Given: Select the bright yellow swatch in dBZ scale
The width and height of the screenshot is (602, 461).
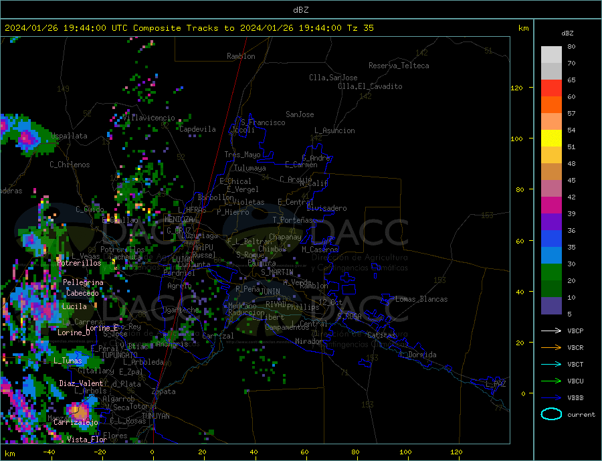Looking at the screenshot, I should pyautogui.click(x=551, y=139).
